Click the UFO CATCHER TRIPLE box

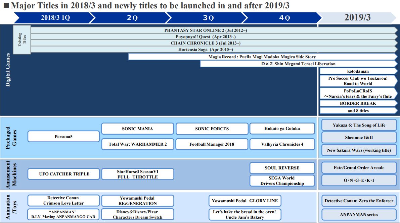pyautogui.click(x=63, y=174)
